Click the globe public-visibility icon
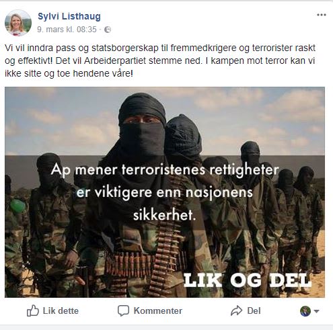 click(108, 30)
